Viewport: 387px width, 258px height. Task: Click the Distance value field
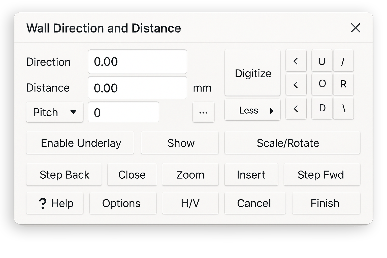(x=137, y=88)
